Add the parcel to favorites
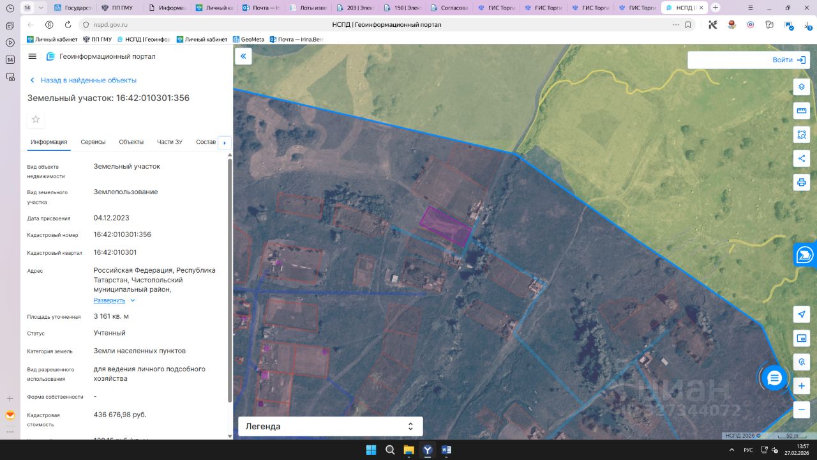The height and width of the screenshot is (460, 817). 36,119
